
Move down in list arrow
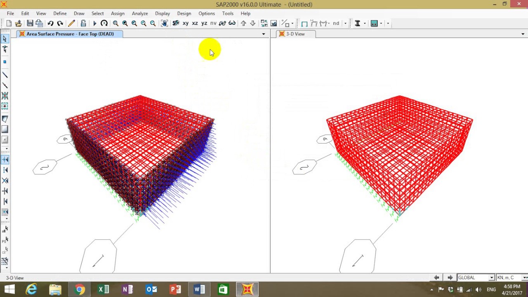253,24
